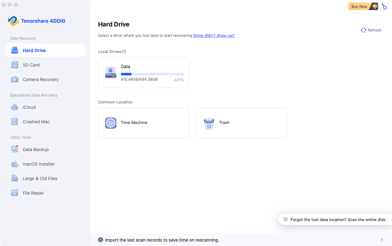Screen dimensions: 392x246
Task: Select the Trash location card
Action: [x=242, y=123]
